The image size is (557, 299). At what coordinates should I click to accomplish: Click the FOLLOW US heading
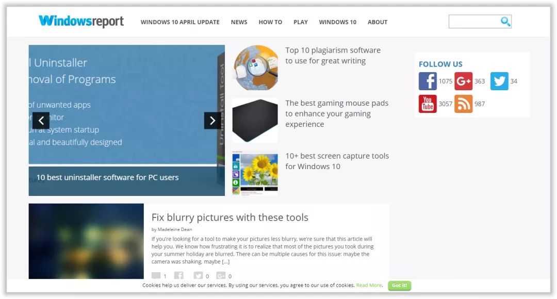[440, 64]
